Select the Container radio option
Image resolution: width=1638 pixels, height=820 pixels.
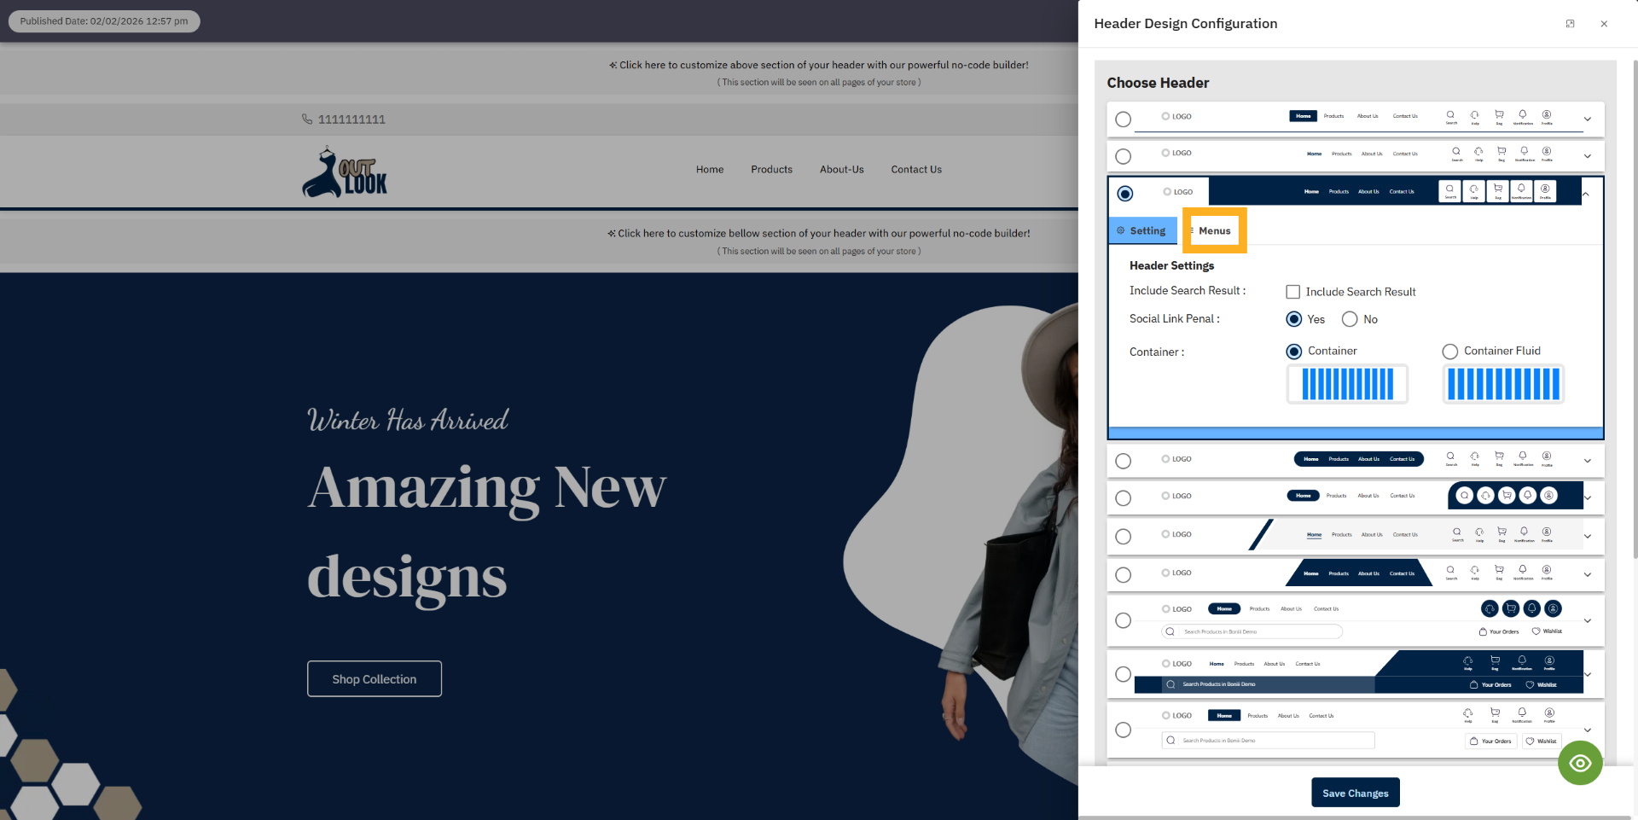(1294, 352)
